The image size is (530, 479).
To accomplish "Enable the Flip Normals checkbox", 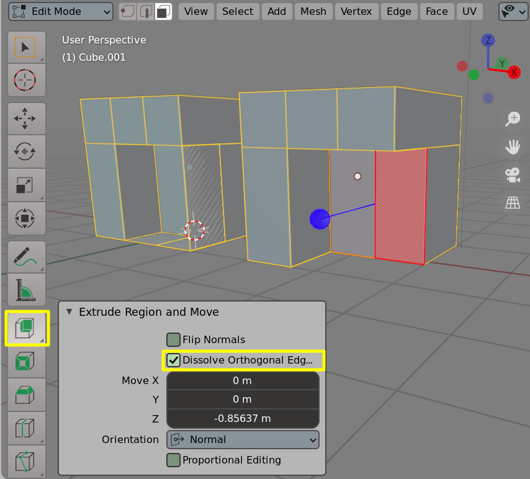I will [173, 339].
